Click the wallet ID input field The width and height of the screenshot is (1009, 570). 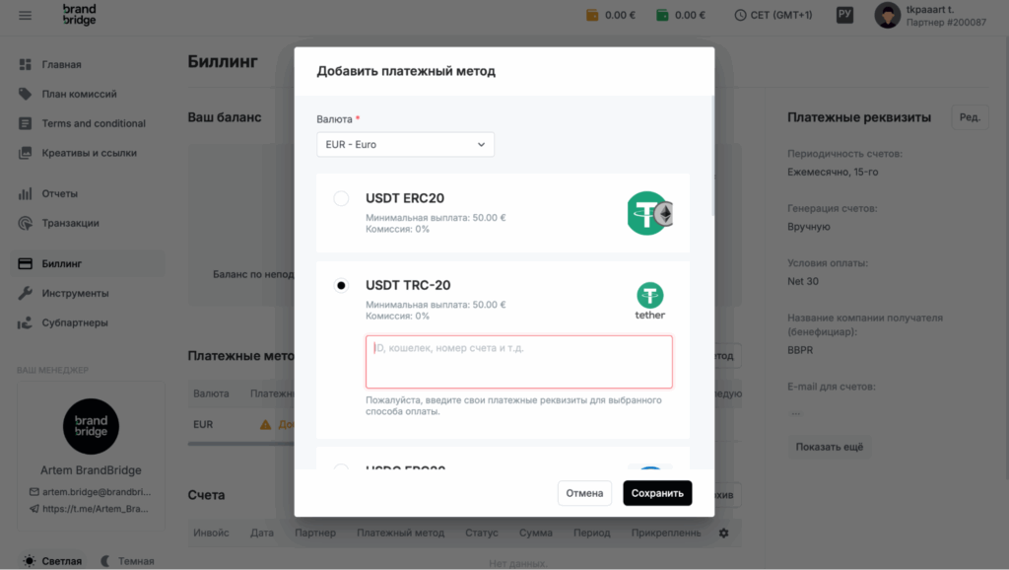[518, 362]
